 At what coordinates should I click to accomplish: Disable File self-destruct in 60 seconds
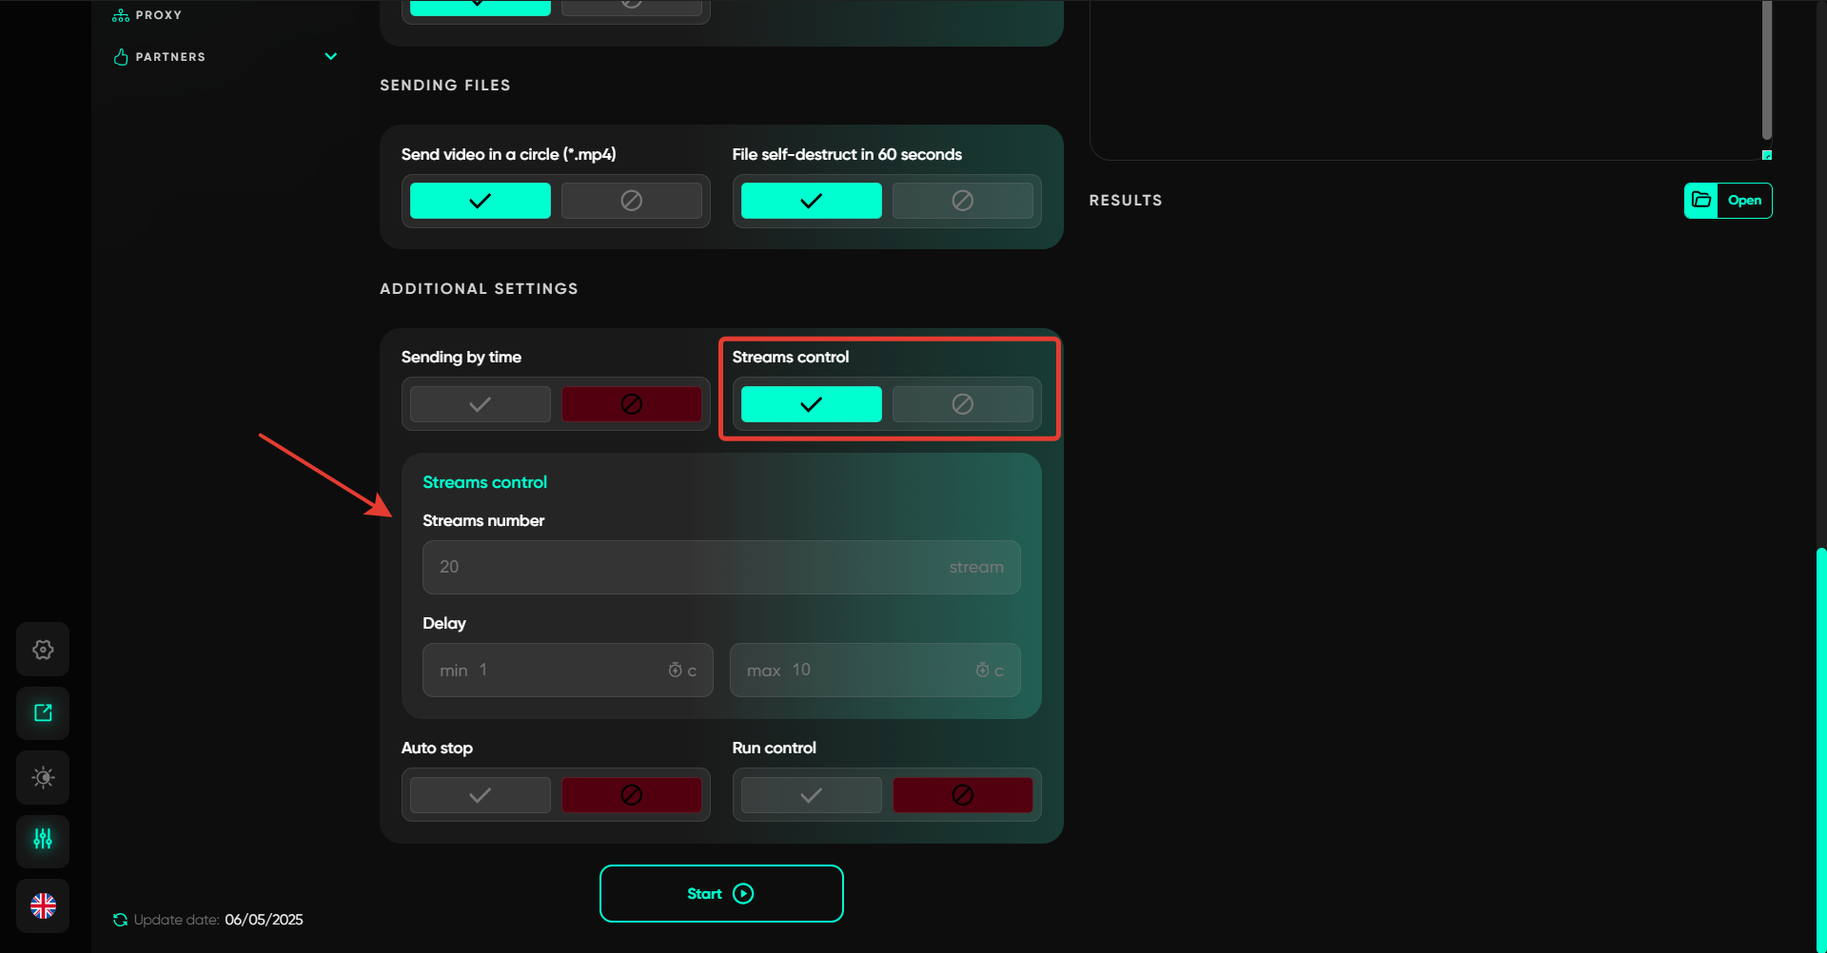point(962,201)
